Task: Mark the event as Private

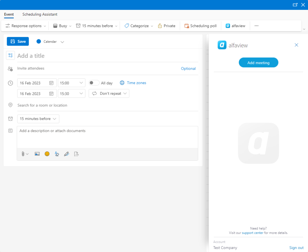Action: coord(166,26)
